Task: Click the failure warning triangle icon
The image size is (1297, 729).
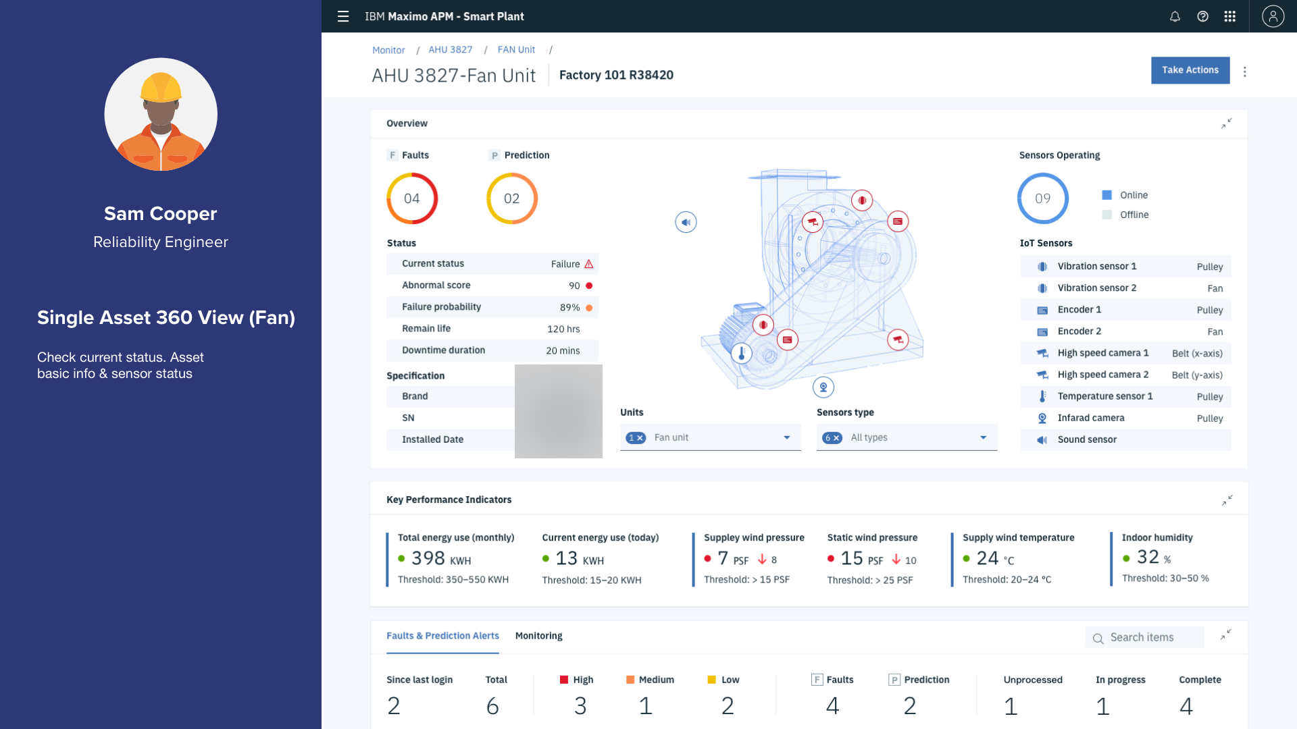Action: tap(589, 264)
